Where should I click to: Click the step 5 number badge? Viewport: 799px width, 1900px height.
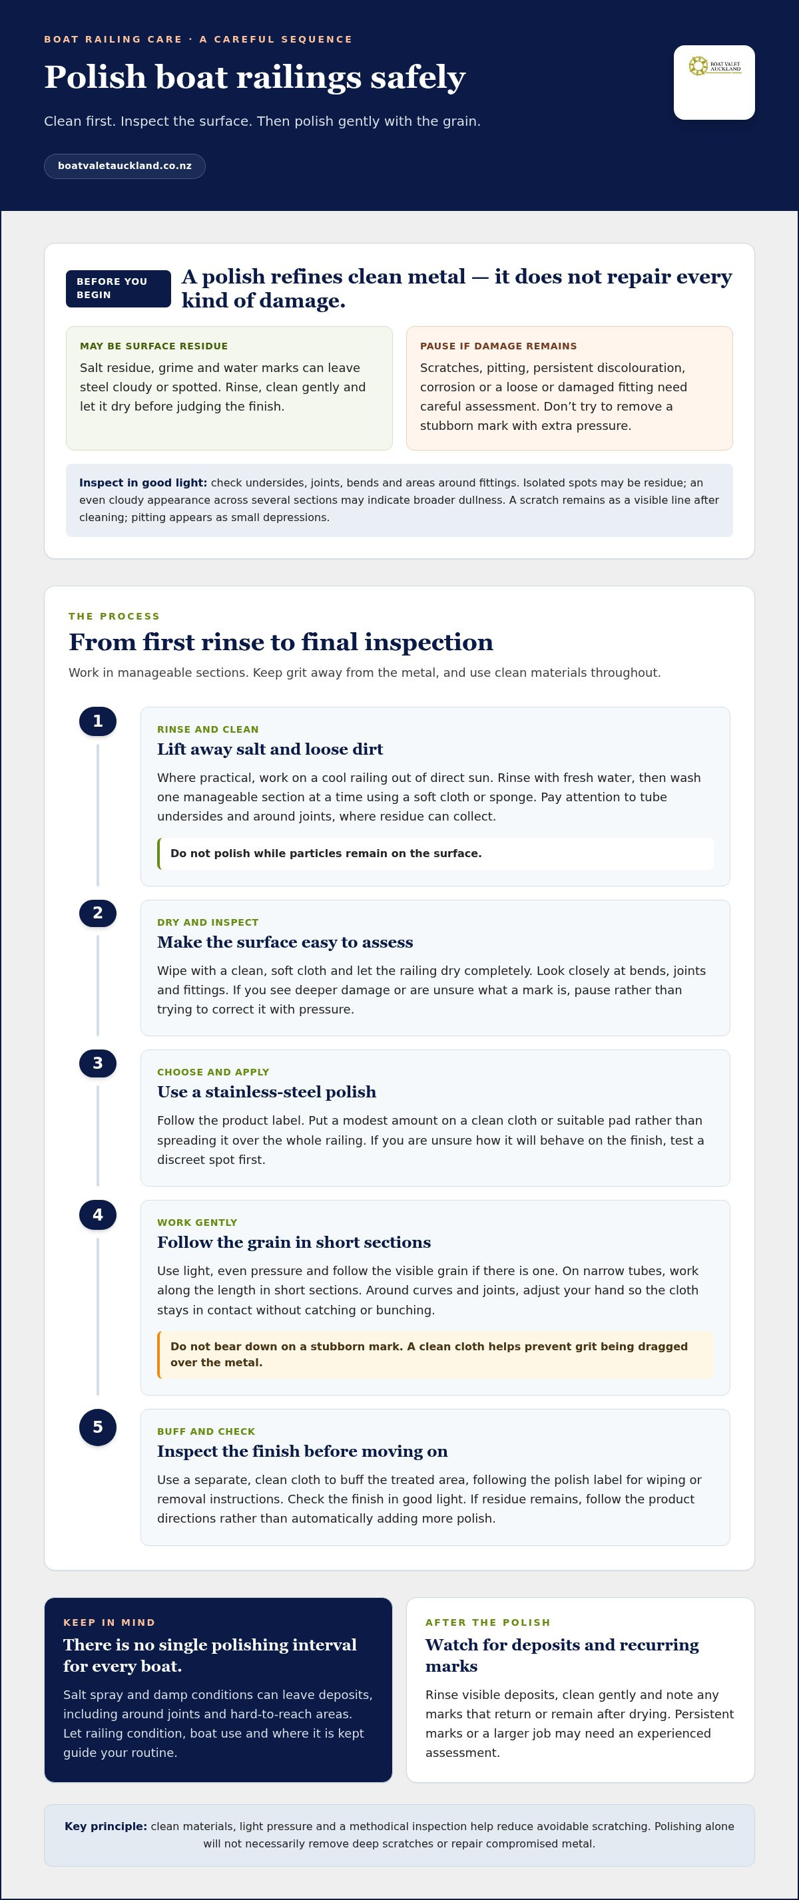[98, 1427]
